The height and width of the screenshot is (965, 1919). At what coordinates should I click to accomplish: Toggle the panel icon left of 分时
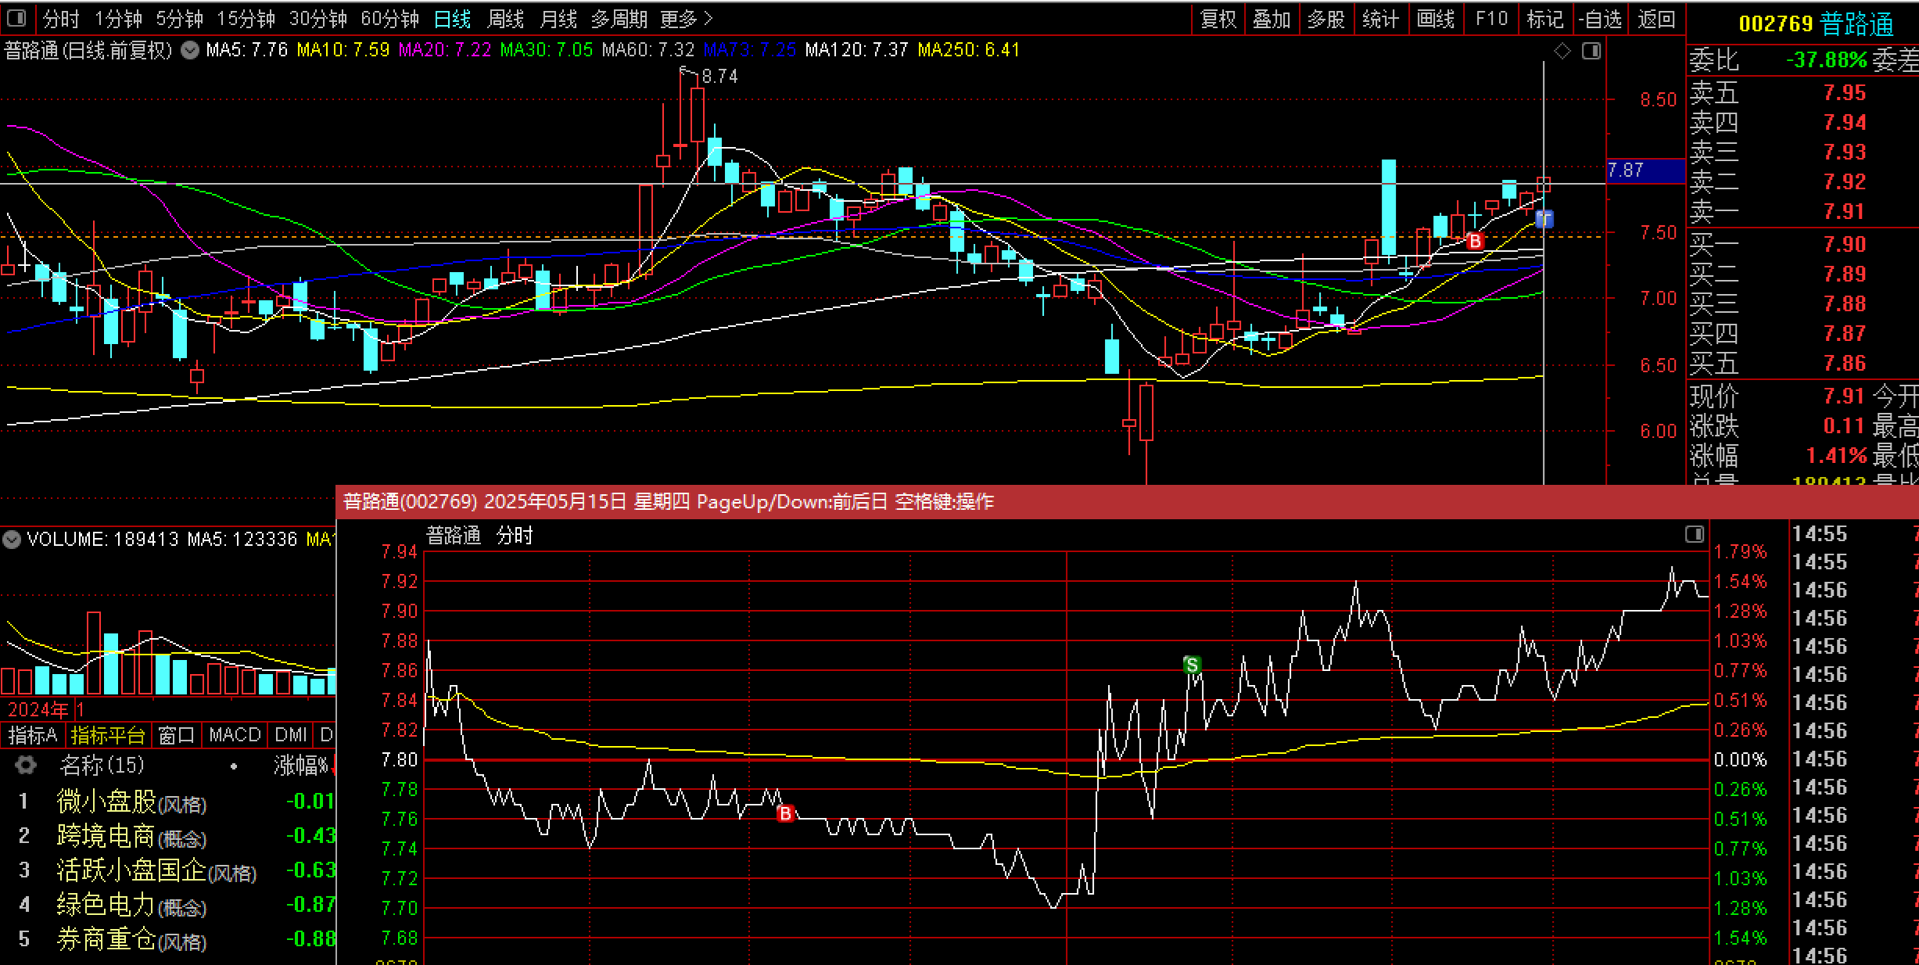pyautogui.click(x=16, y=17)
